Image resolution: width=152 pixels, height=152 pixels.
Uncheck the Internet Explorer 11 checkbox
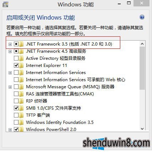16,65
